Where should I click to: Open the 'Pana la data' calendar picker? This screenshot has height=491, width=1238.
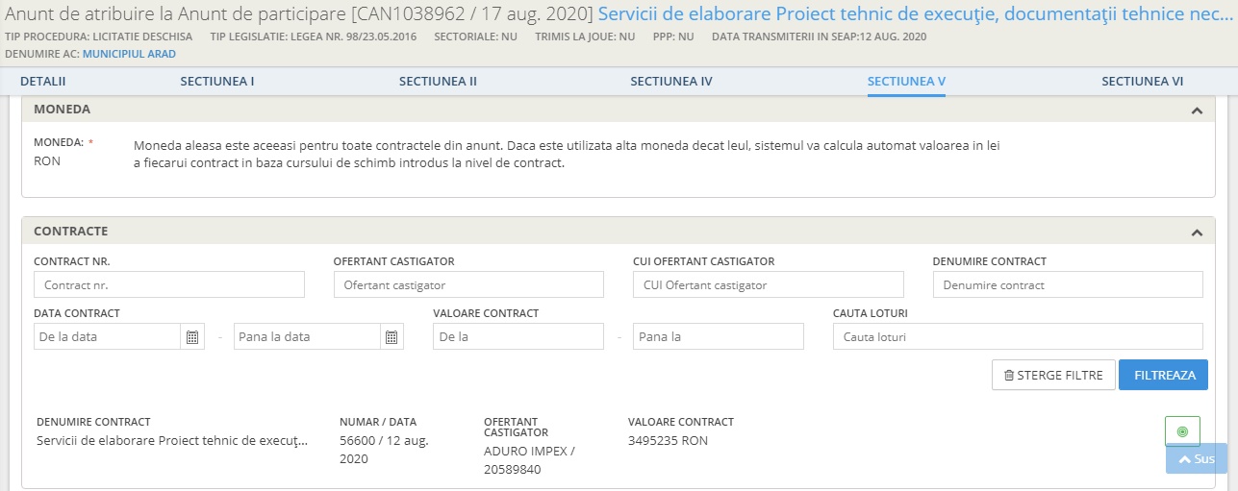(392, 337)
